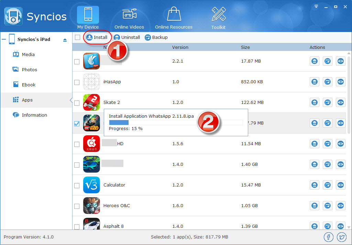Click the scrollbar down arrow
Screen dimensions: 352x245
(349, 227)
